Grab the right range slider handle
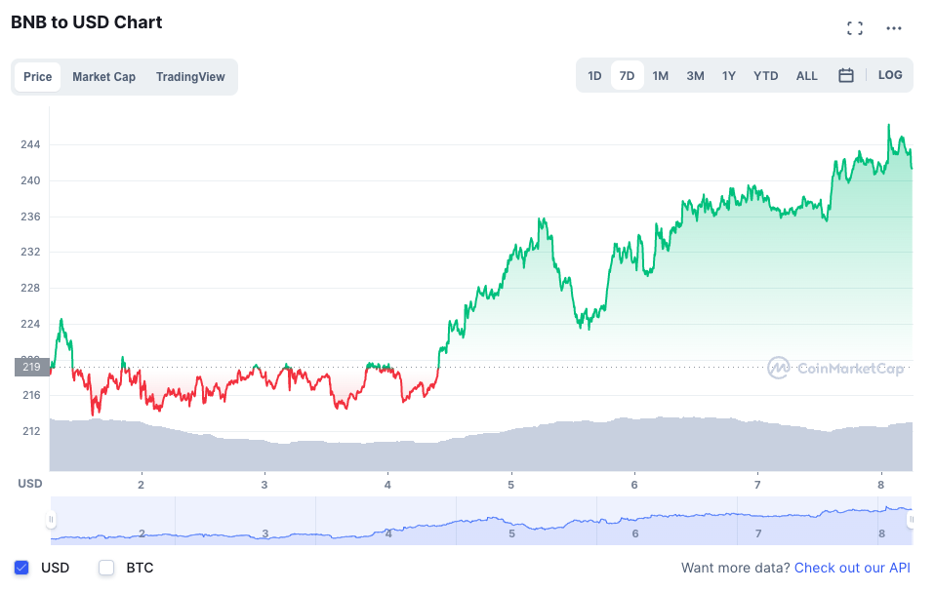The image size is (935, 592). click(911, 519)
